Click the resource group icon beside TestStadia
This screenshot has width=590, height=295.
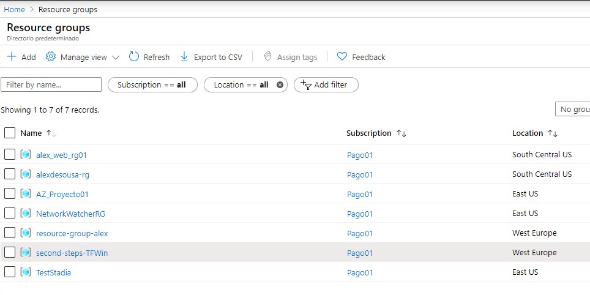[26, 272]
